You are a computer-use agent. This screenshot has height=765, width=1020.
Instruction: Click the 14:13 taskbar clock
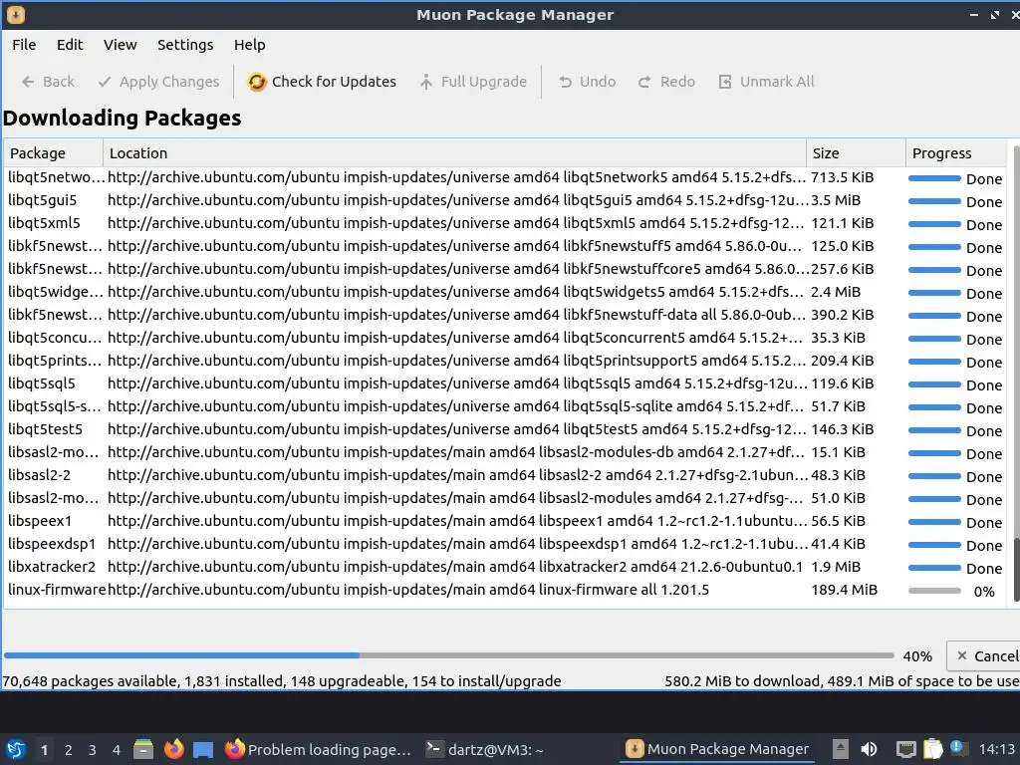click(x=996, y=749)
